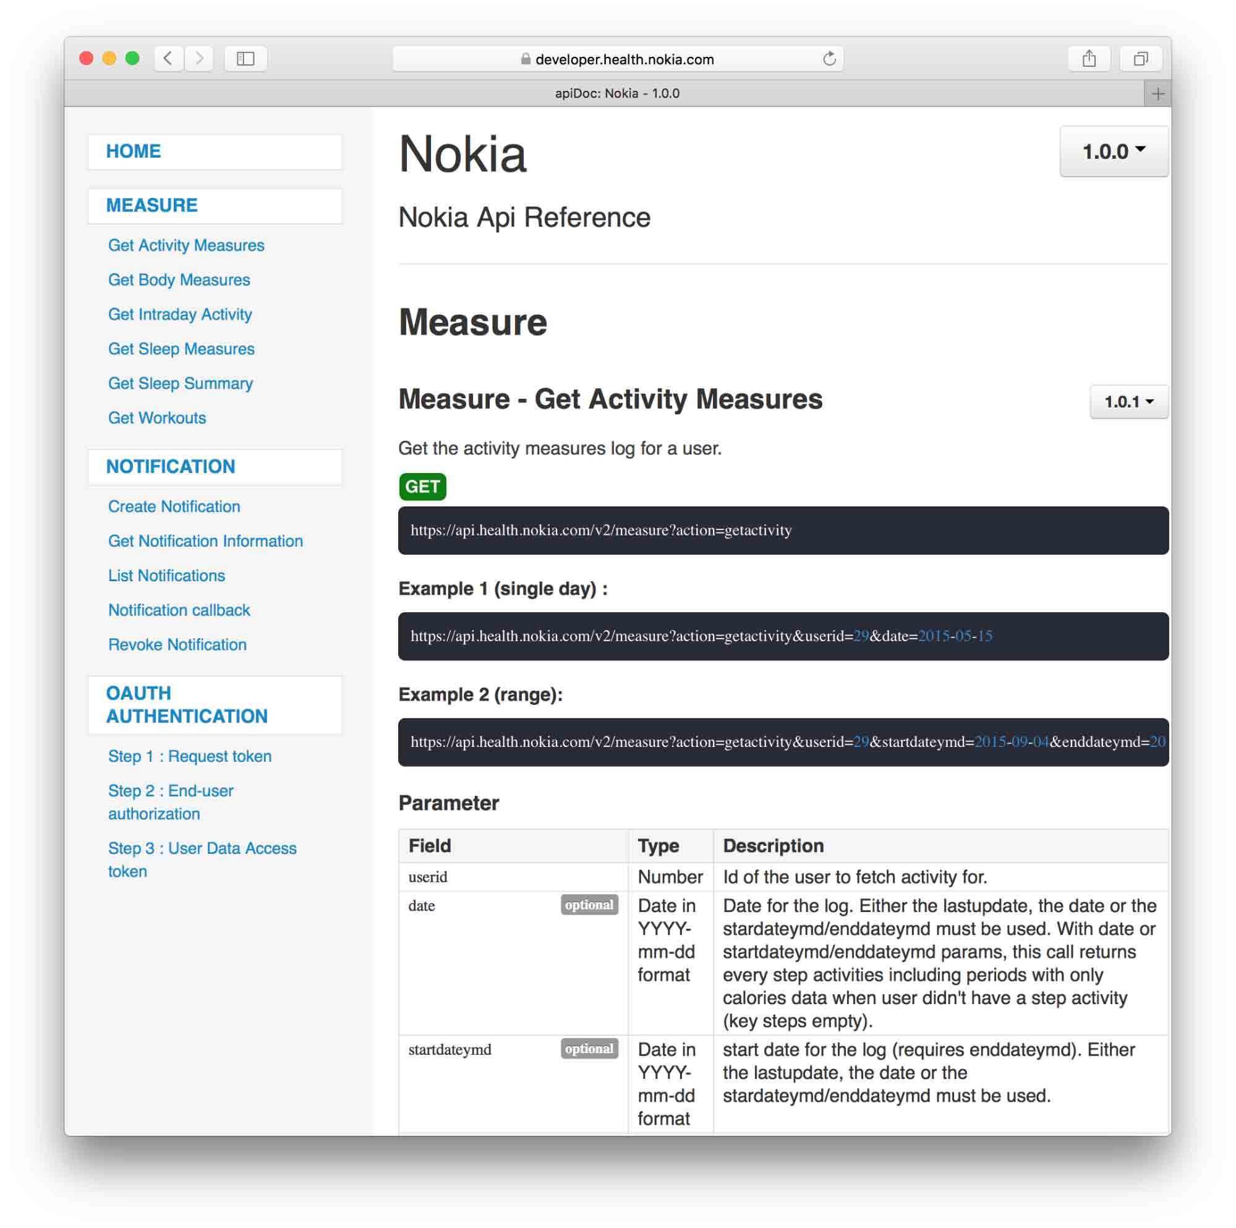Open the HOME sidebar section
Image resolution: width=1236 pixels, height=1228 pixels.
click(x=215, y=151)
